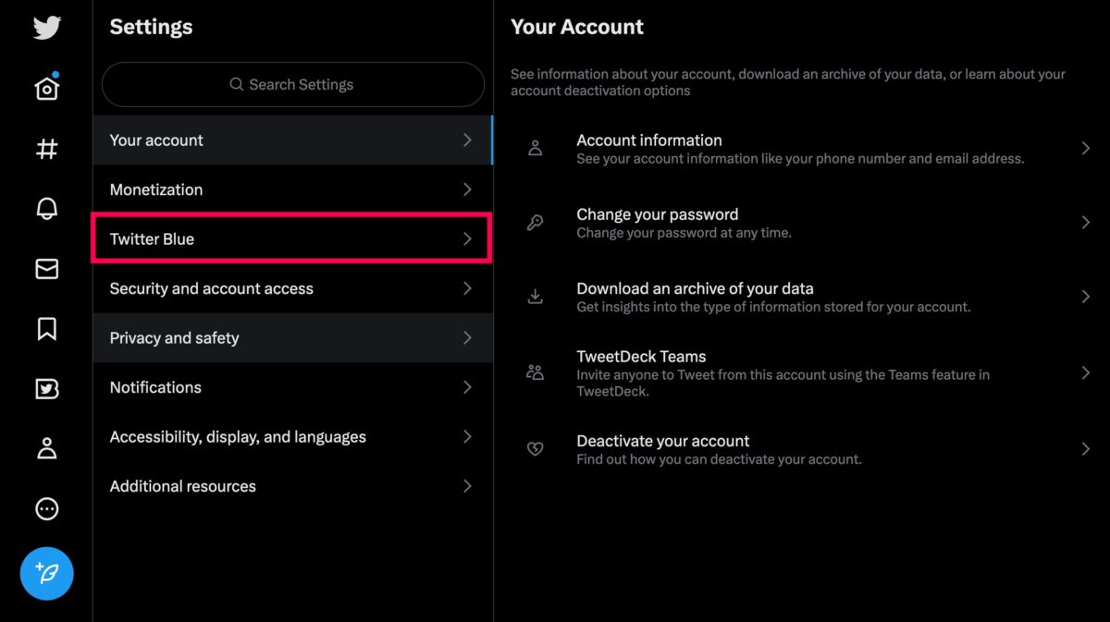The height and width of the screenshot is (622, 1110).
Task: Select Monetization in settings list
Action: point(292,189)
